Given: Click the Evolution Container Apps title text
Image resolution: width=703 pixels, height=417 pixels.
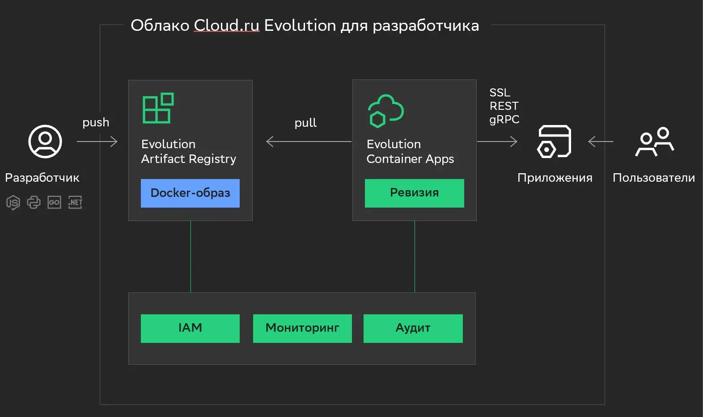Looking at the screenshot, I should click(410, 151).
